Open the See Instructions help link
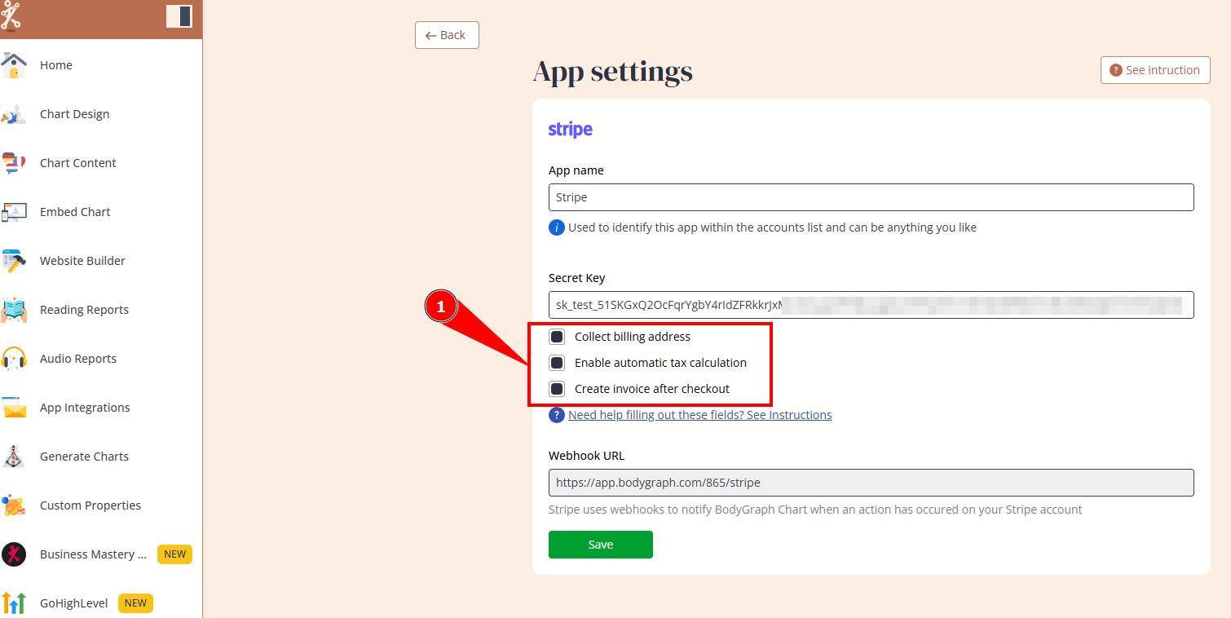Screen dimensions: 1231x618 tap(699, 415)
